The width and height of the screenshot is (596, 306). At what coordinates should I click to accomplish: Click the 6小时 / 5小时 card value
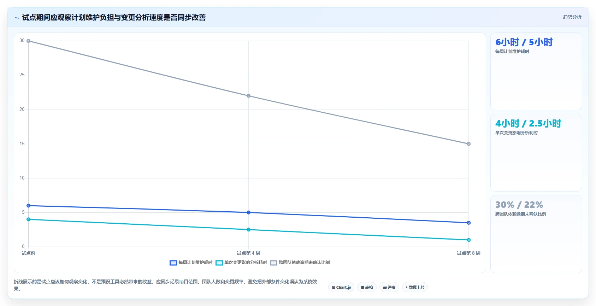524,42
